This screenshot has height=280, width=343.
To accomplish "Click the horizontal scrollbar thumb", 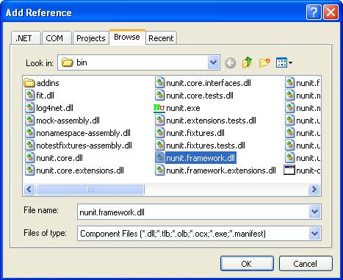I will click(x=90, y=190).
